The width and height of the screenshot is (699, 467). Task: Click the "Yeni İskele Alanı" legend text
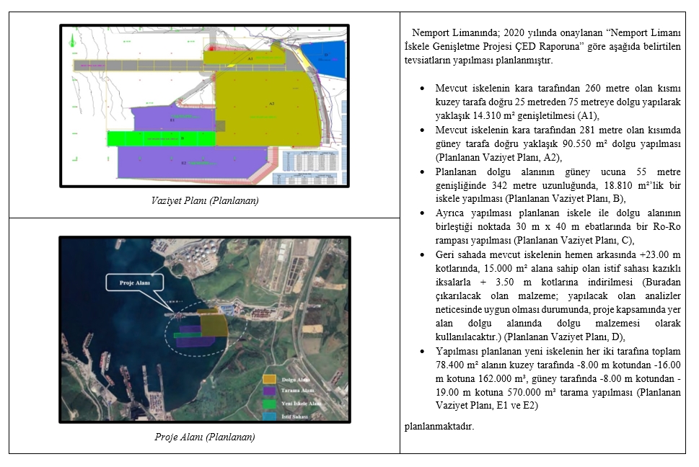pyautogui.click(x=301, y=404)
